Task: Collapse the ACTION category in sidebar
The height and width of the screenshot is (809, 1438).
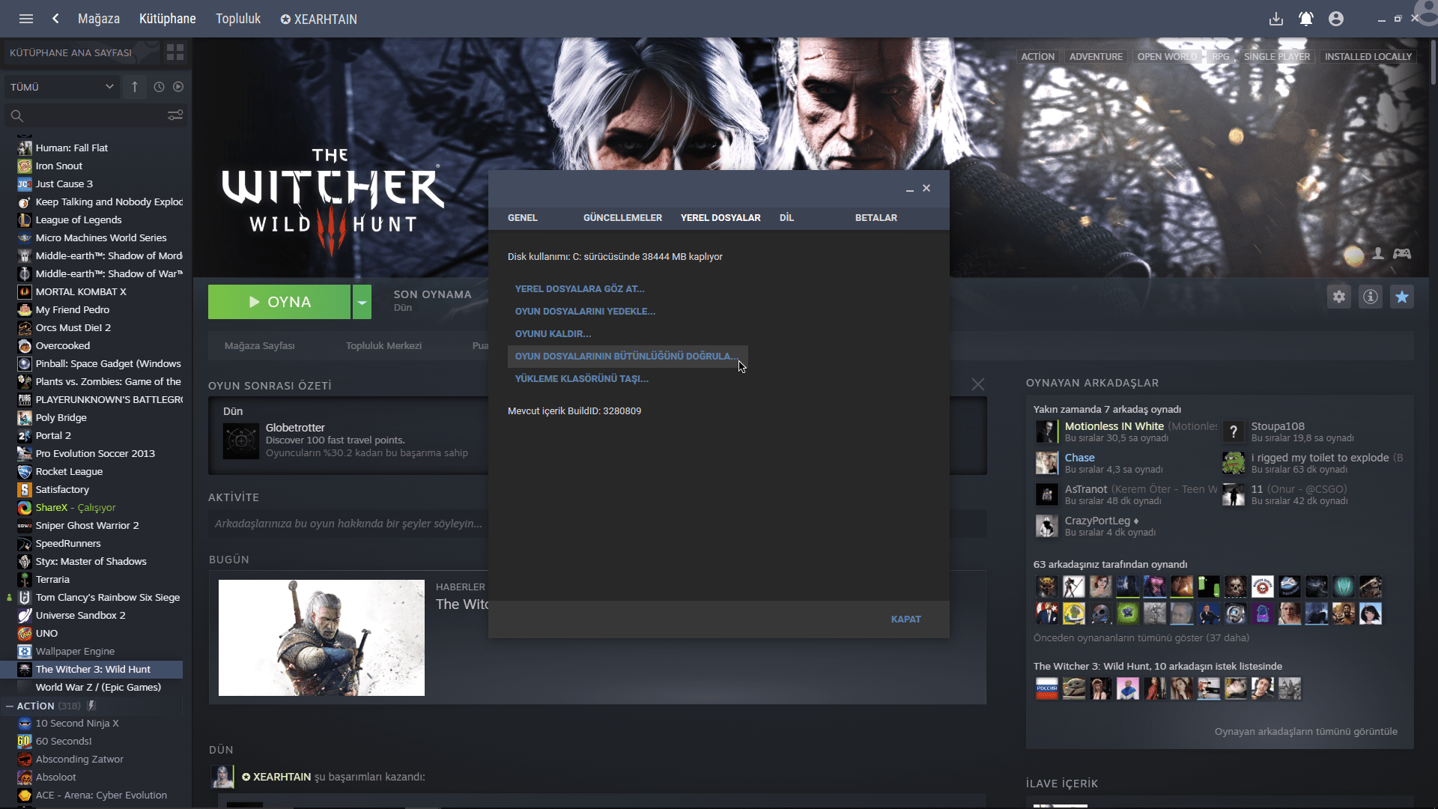Action: 10,706
